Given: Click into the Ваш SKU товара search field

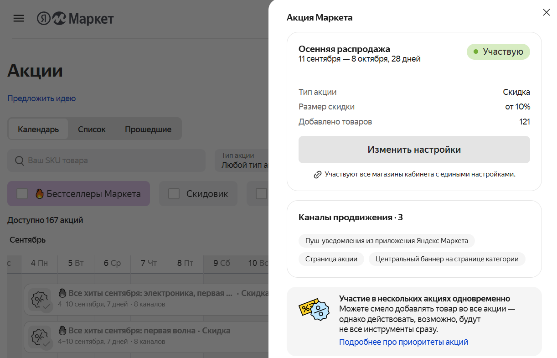Looking at the screenshot, I should (109, 161).
